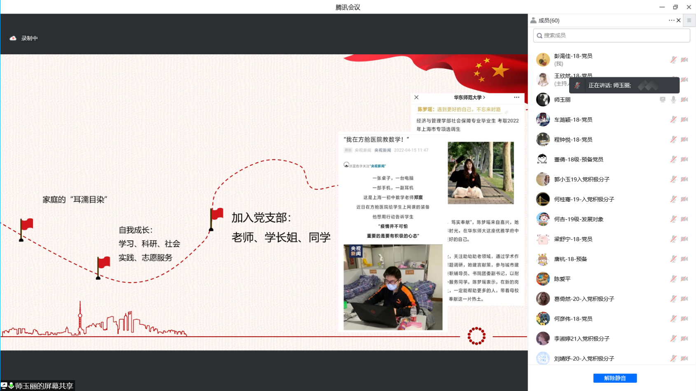Click the camera-off icon for 董倩-18级-预备党员

coord(684,159)
